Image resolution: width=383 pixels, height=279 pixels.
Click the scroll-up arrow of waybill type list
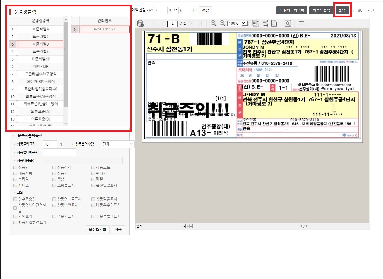[x=66, y=19]
